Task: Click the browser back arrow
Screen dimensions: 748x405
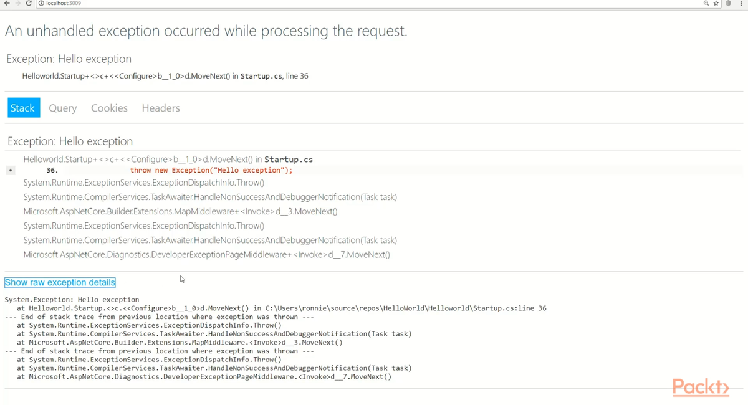Action: [x=7, y=4]
